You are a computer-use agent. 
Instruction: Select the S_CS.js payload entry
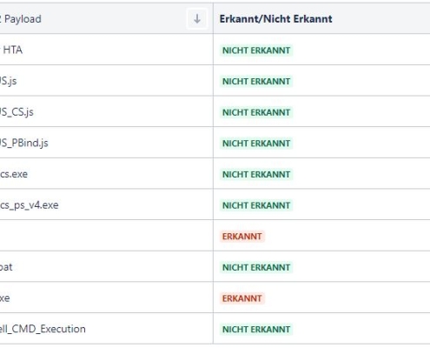click(17, 112)
